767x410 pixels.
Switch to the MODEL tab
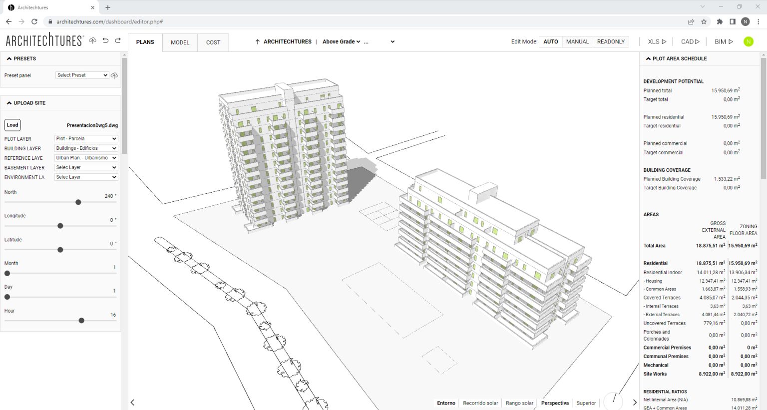(180, 42)
